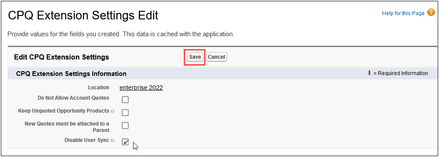The width and height of the screenshot is (439, 157).
Task: Check New Quotes must be attached to Parent
Action: [125, 126]
